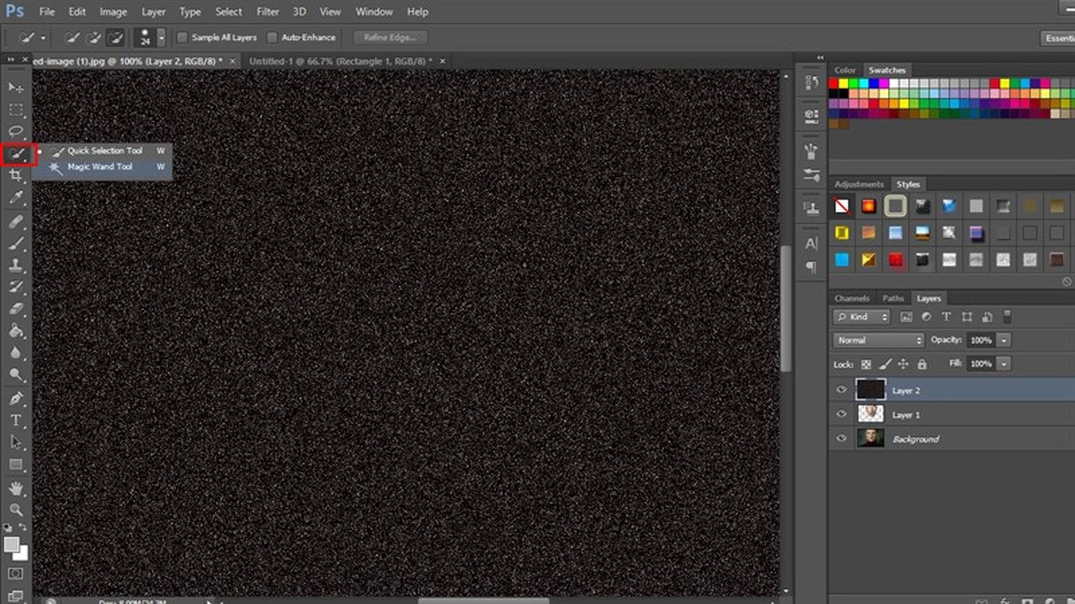This screenshot has width=1075, height=604.
Task: Open the Fill slider dropdown arrow
Action: tap(1005, 364)
